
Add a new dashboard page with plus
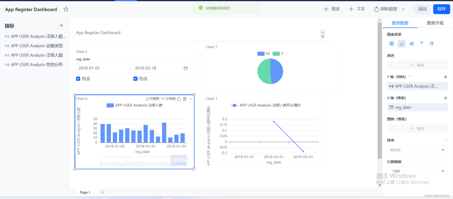pos(103,192)
